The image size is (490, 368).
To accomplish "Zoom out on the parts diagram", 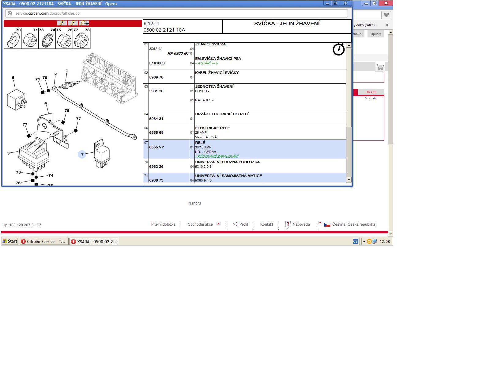I will (x=73, y=23).
